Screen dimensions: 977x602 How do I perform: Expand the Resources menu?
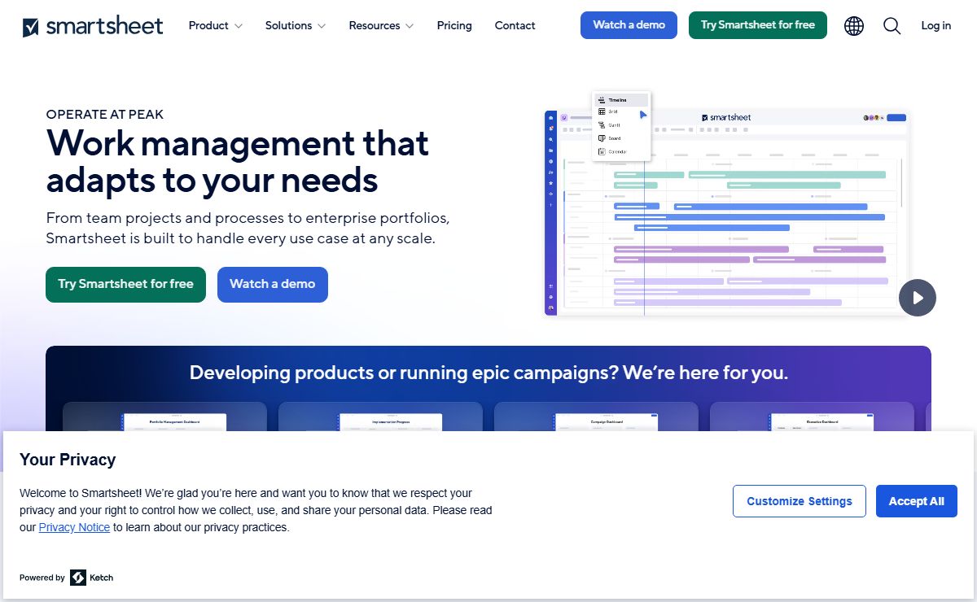tap(381, 26)
